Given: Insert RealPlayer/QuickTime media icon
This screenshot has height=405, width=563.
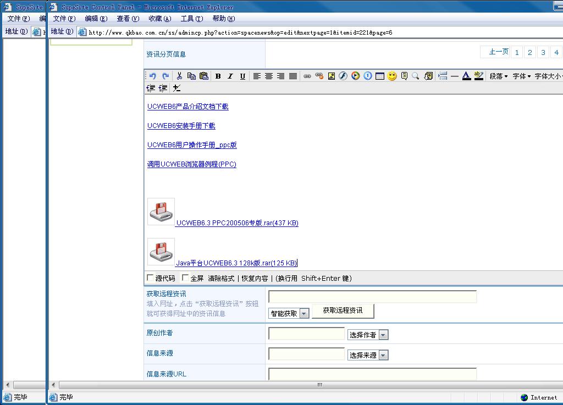Looking at the screenshot, I should click(x=368, y=76).
